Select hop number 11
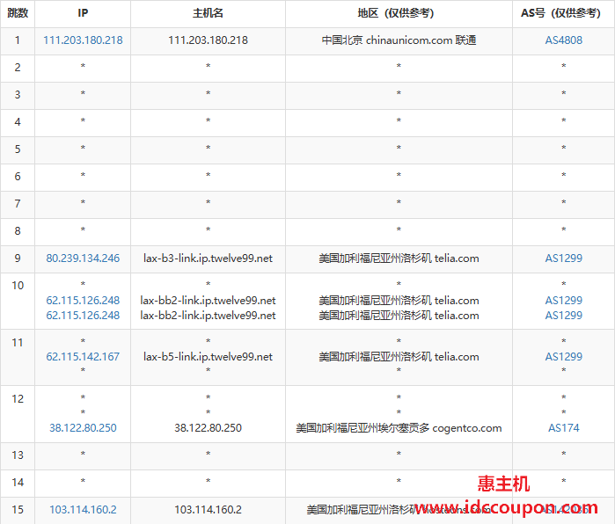The height and width of the screenshot is (524, 615). [x=18, y=343]
